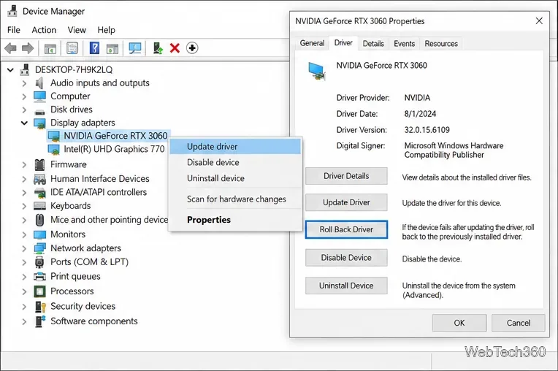
Task: Click the Security devices key icon
Action: pyautogui.click(x=40, y=306)
